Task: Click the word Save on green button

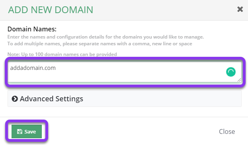Action: pos(30,131)
